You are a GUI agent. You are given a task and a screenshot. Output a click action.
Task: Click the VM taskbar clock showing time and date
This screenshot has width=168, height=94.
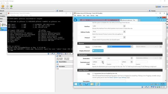coord(162,84)
